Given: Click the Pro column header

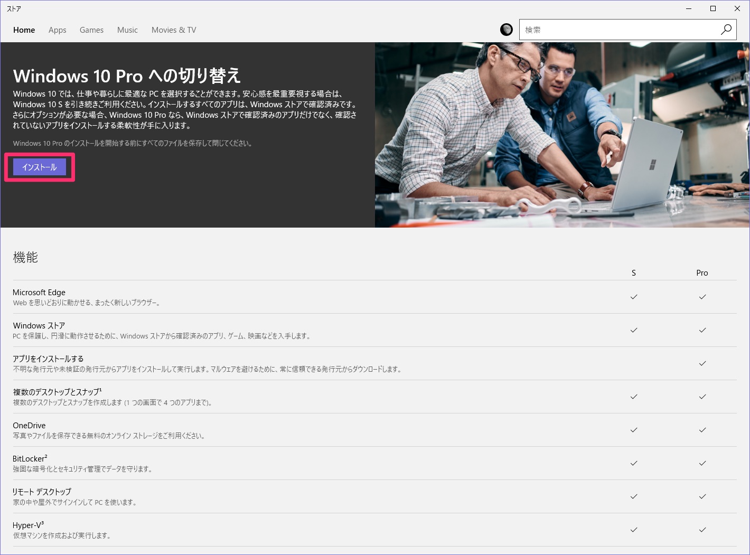Looking at the screenshot, I should click(x=702, y=273).
